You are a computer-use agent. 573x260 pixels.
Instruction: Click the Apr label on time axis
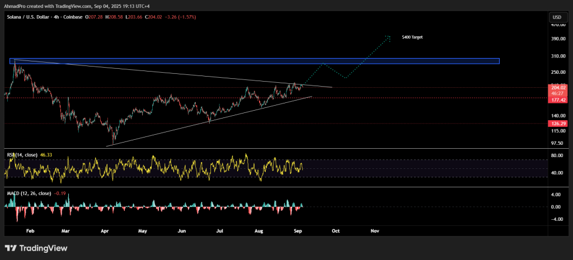tap(105, 230)
